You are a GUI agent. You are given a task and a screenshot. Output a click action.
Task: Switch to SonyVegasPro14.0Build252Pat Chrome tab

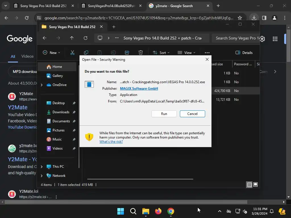[x=111, y=6]
